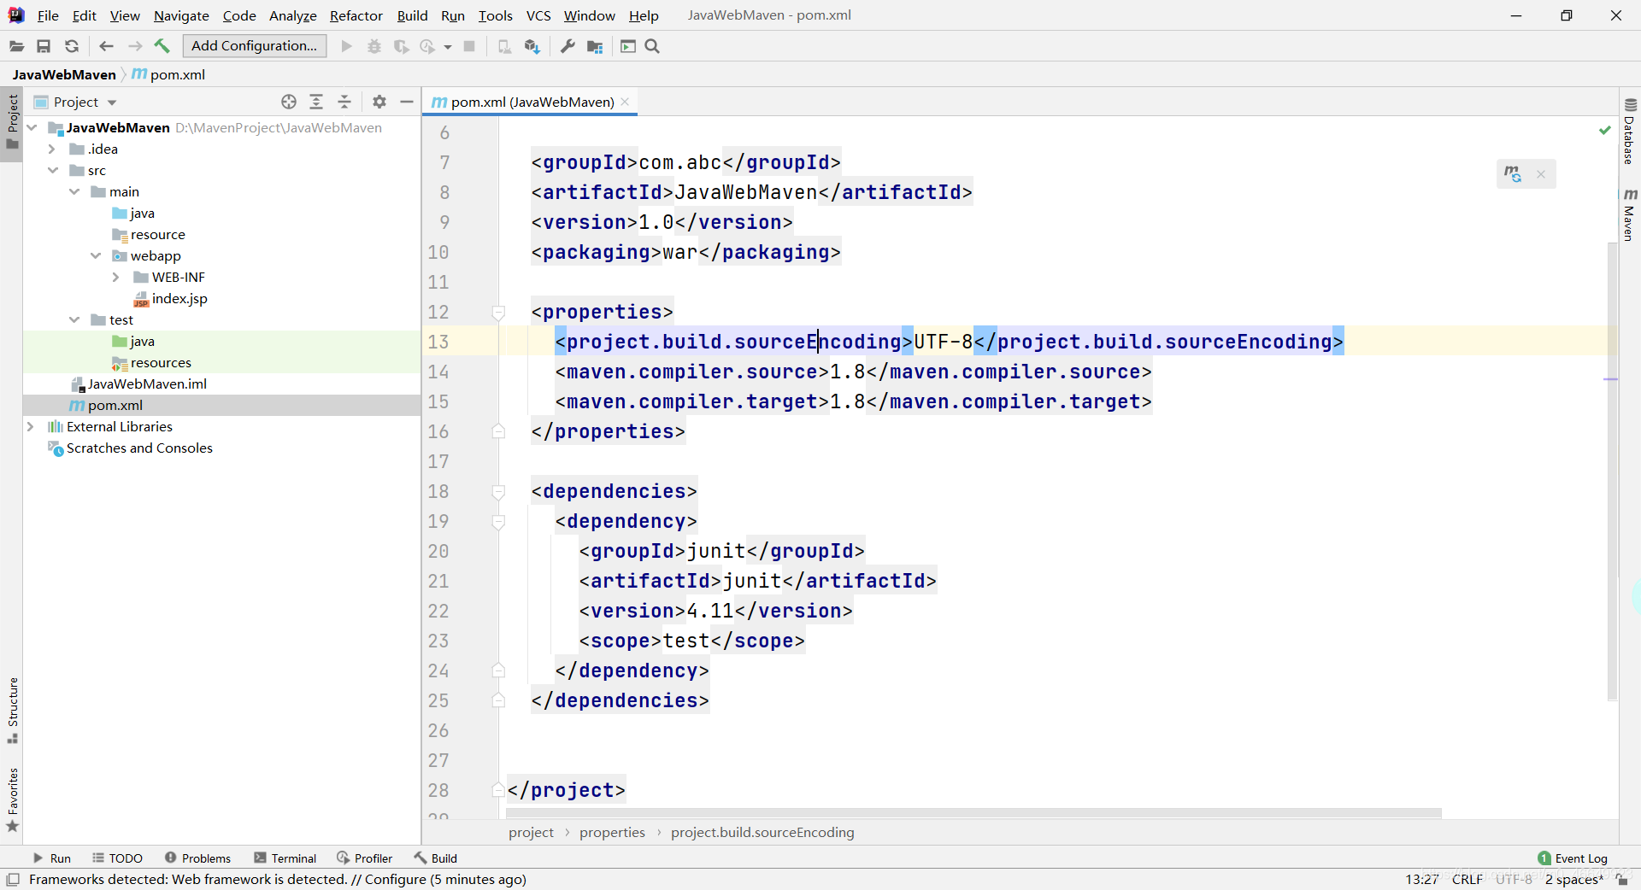Image resolution: width=1641 pixels, height=890 pixels.
Task: Click the Debug bug icon
Action: click(x=373, y=46)
